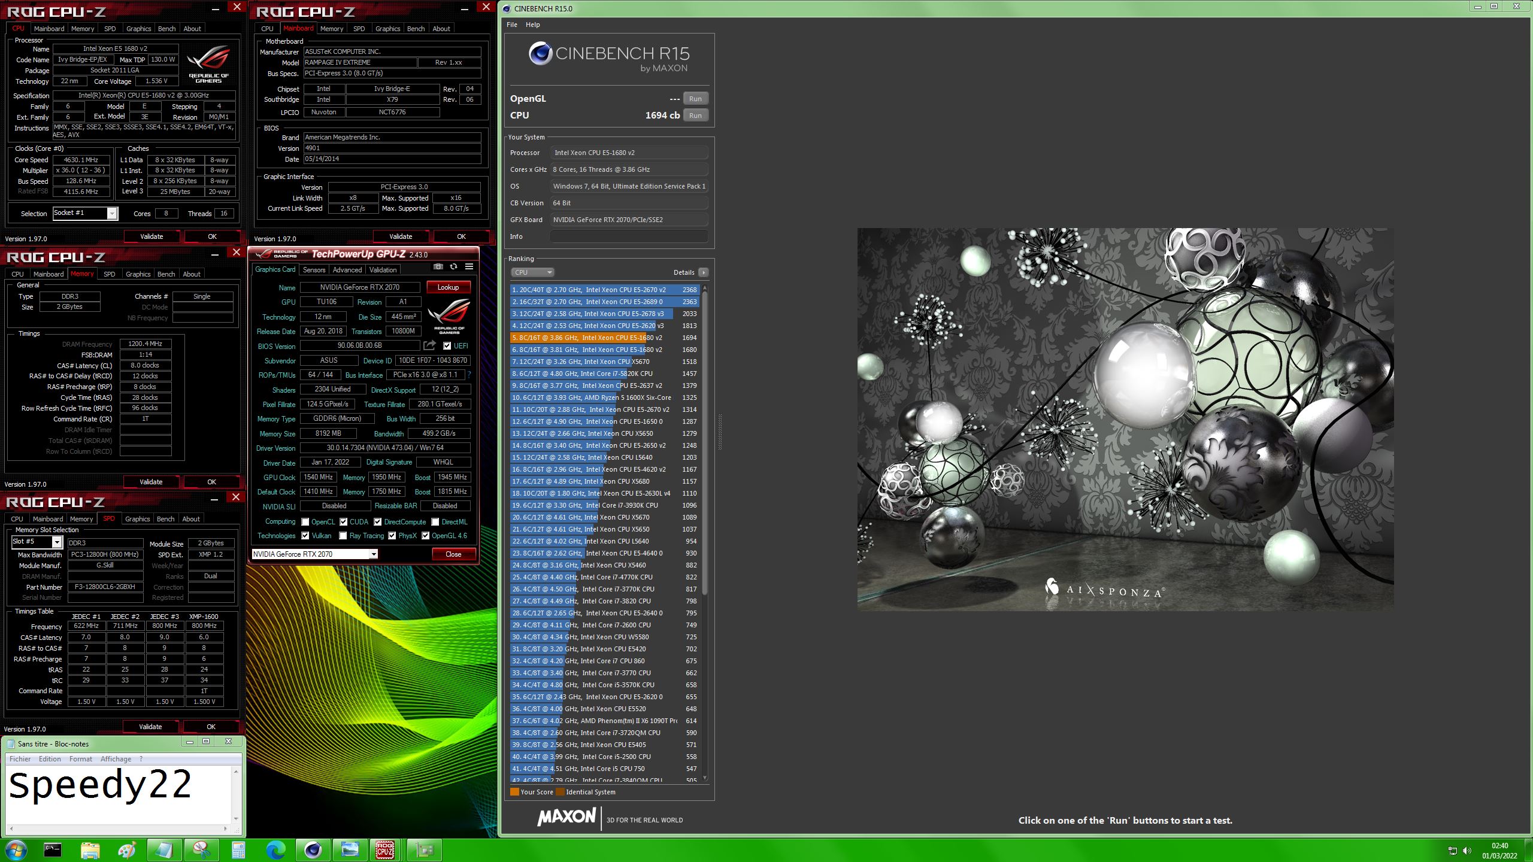Click the Lookup button in GPU-Z
Screen dimensions: 1533x862
click(x=448, y=287)
